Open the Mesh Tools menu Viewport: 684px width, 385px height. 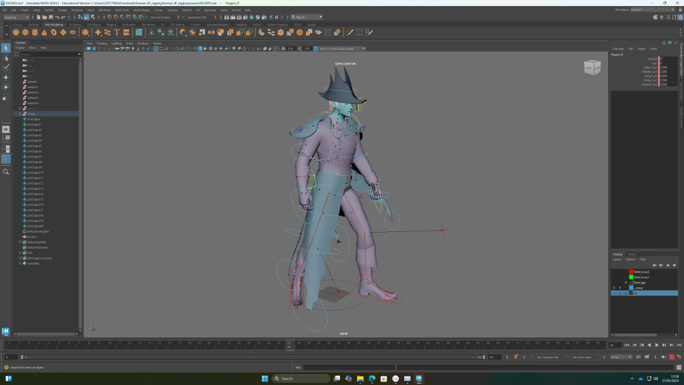pyautogui.click(x=122, y=10)
